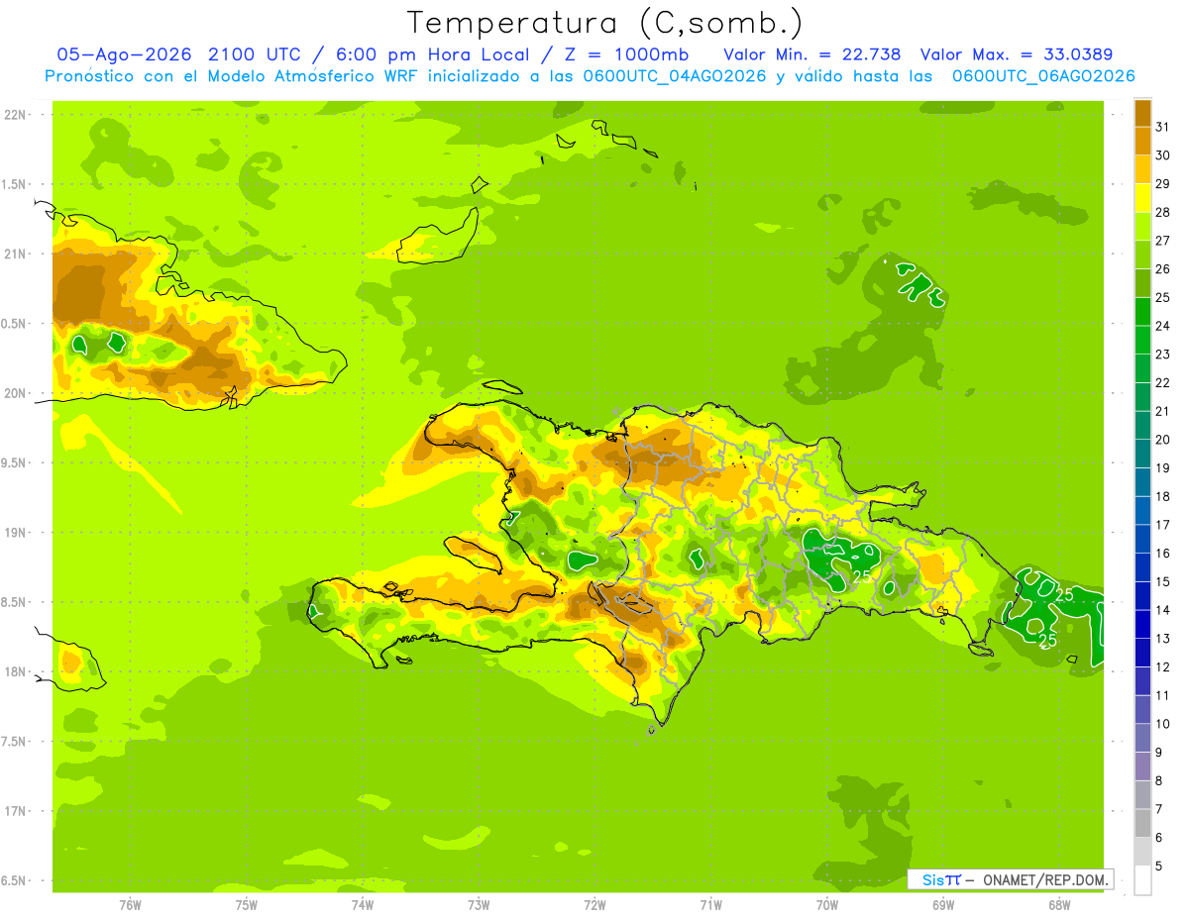
Task: Click the '69W' longitude axis label
Action: point(942,905)
